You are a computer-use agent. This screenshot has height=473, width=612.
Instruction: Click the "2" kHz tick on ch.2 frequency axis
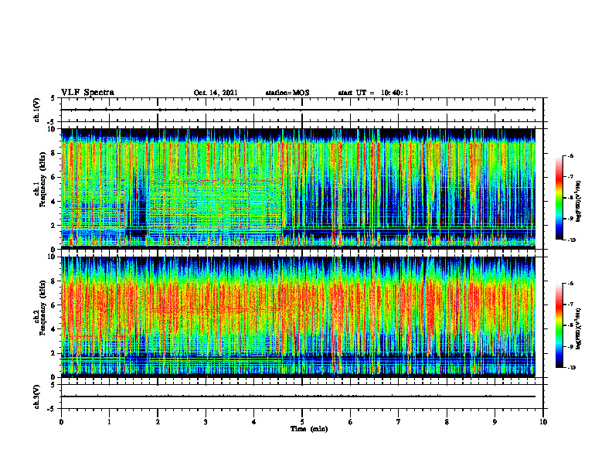coord(54,353)
